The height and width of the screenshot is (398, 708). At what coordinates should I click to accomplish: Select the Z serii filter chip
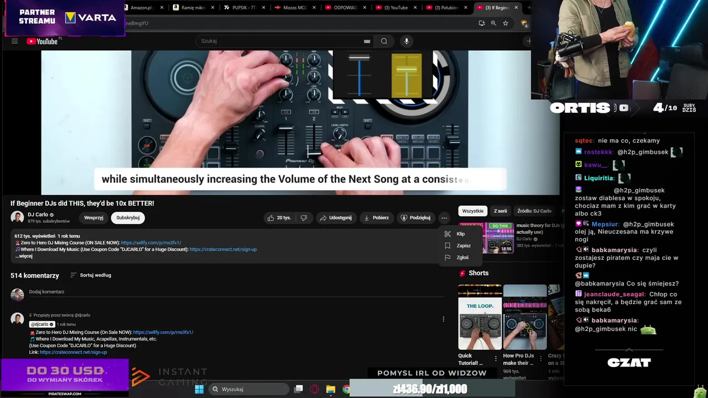pyautogui.click(x=500, y=211)
